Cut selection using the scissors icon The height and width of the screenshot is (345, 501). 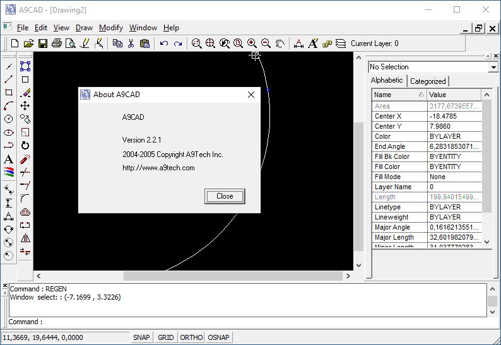click(x=131, y=43)
